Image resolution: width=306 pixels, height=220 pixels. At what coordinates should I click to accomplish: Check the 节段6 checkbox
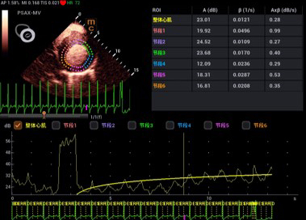point(246,126)
